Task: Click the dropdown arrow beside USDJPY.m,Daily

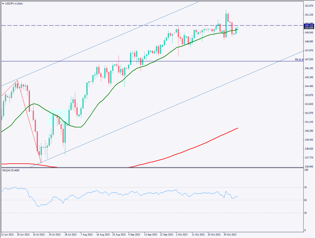Action: [x=3, y=4]
